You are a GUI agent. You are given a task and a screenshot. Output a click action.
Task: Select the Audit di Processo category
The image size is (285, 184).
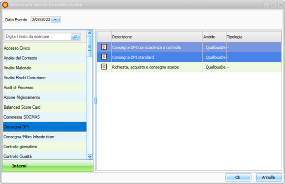pos(45,88)
